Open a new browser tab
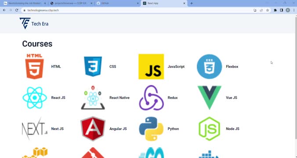Screen dimensions: 297x158 click(192, 3)
